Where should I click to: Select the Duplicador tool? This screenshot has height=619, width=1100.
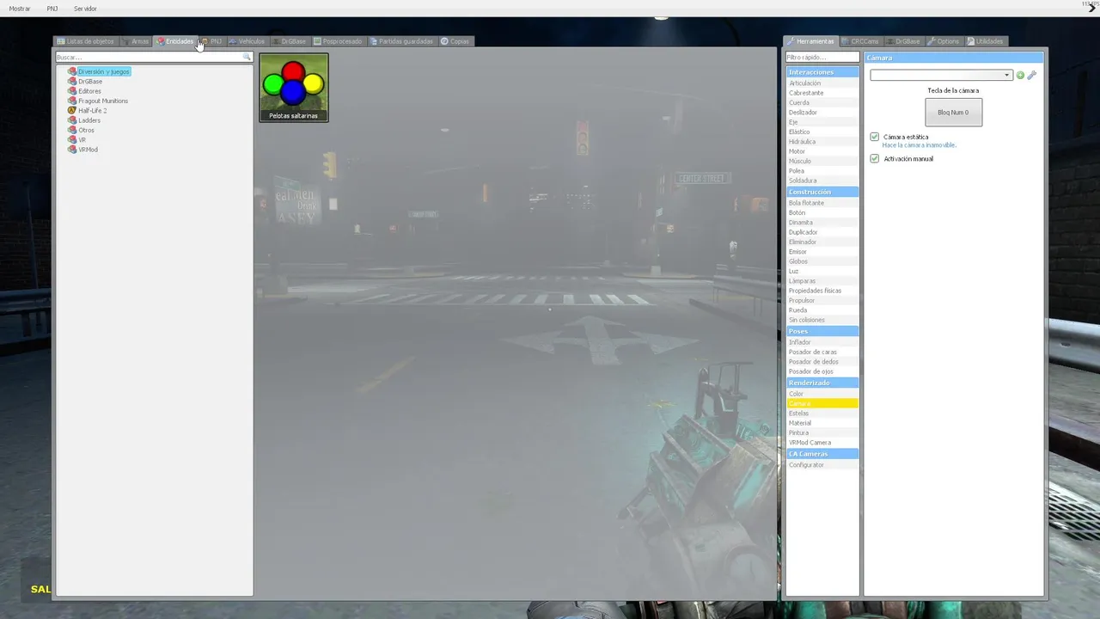[x=822, y=232]
